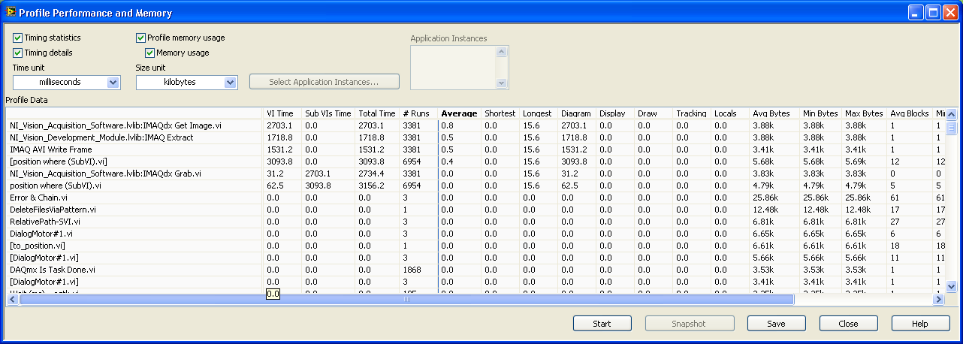Image resolution: width=963 pixels, height=344 pixels.
Task: Click vertical scrollbar down arrow in table
Action: (951, 286)
